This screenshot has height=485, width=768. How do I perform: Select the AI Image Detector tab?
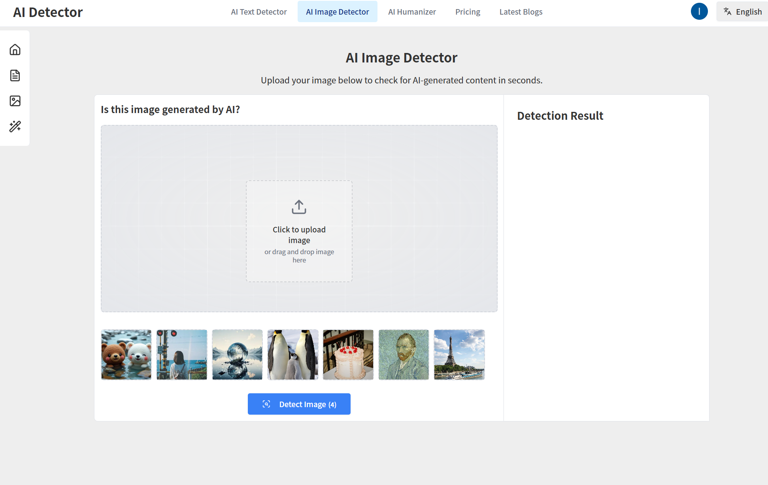(337, 12)
